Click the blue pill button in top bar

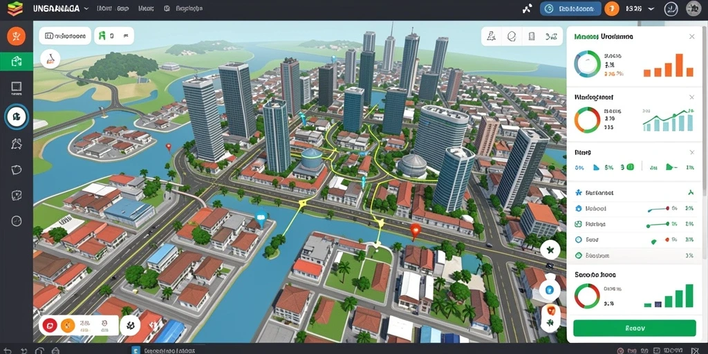point(570,8)
